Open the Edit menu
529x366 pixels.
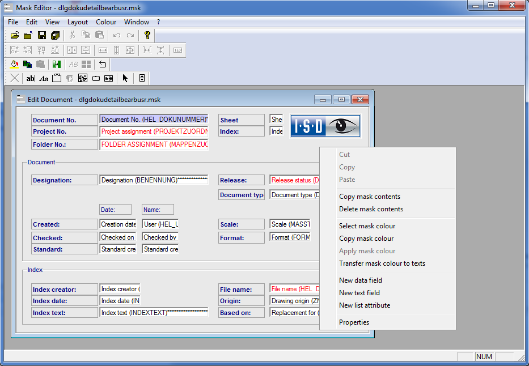32,22
